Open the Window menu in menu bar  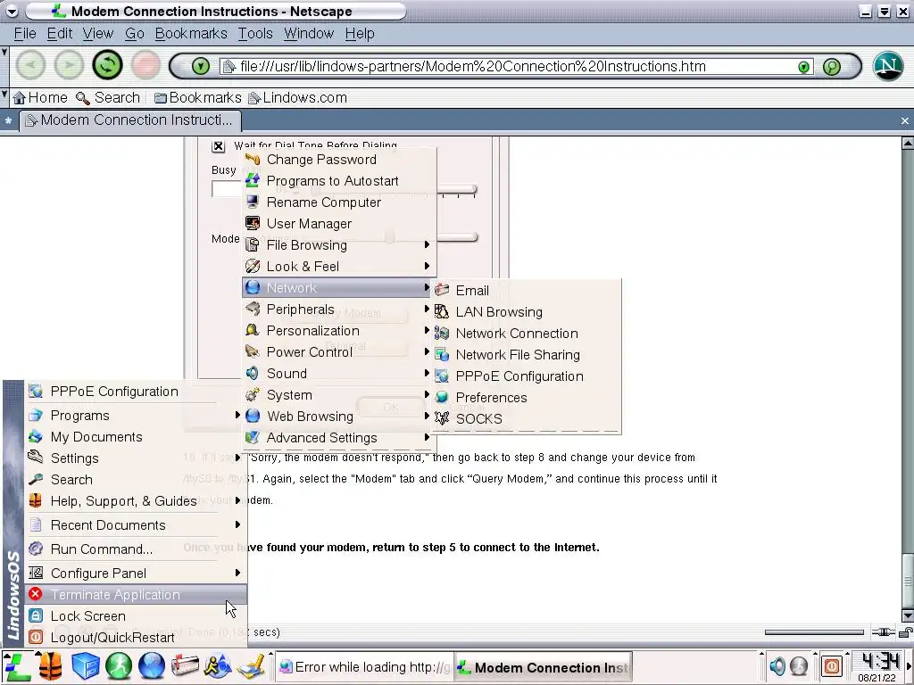click(x=308, y=34)
